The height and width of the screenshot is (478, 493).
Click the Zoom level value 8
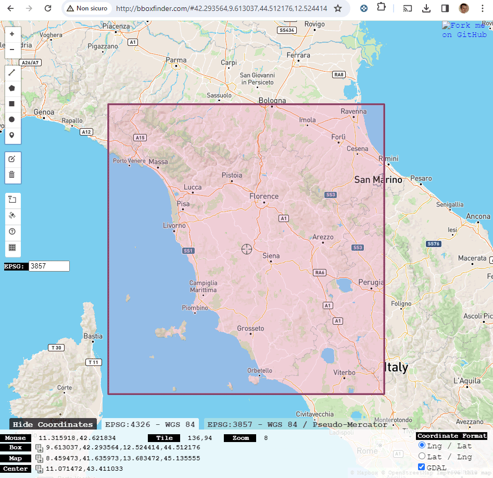click(266, 438)
